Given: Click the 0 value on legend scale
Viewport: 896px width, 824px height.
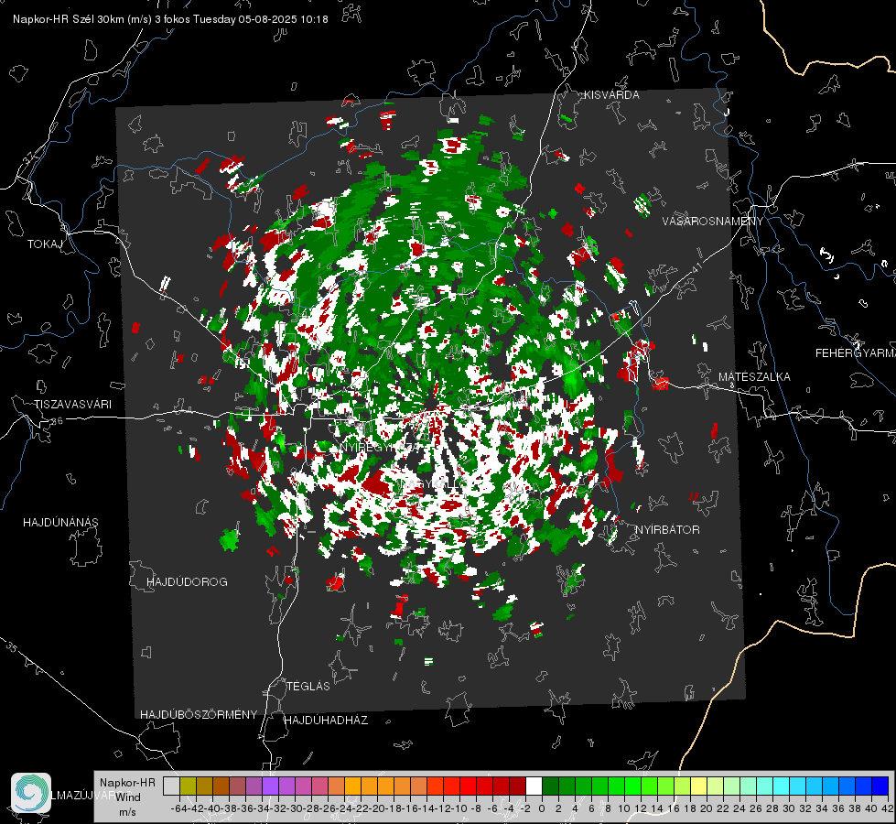Looking at the screenshot, I should pos(542,808).
